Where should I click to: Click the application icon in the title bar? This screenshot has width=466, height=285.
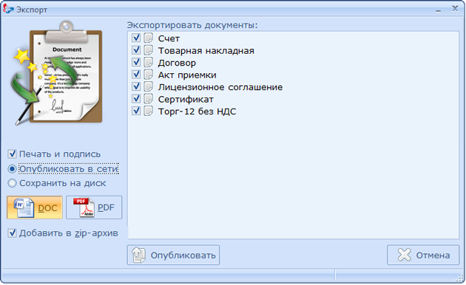[x=8, y=9]
